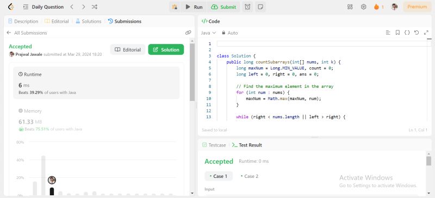Expand the code editor fullscreen icon
The width and height of the screenshot is (435, 198).
[x=426, y=33]
